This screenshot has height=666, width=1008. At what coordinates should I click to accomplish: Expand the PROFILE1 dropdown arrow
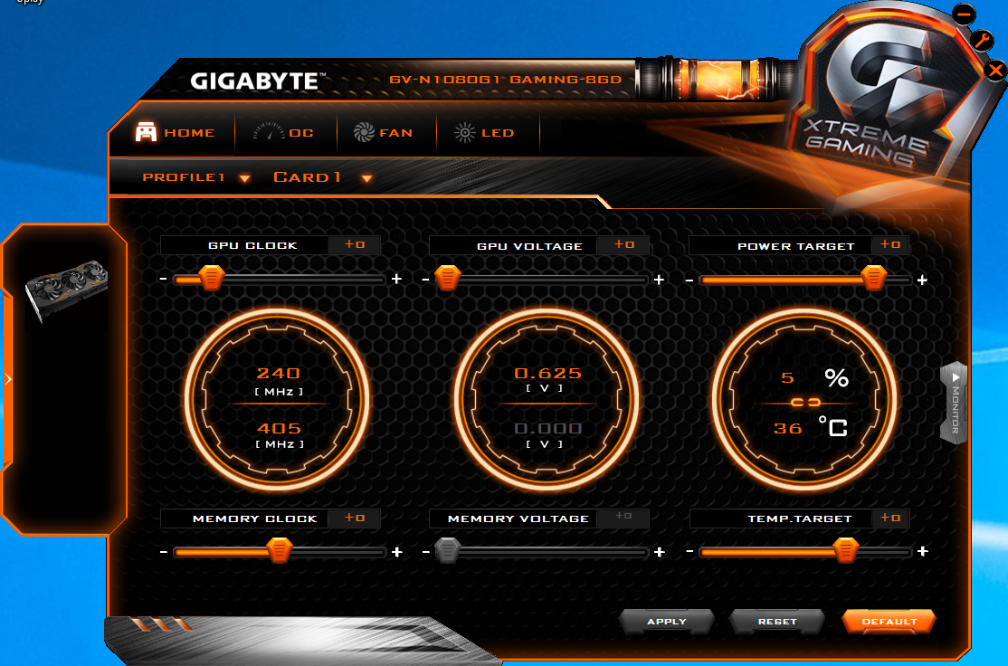(x=244, y=178)
